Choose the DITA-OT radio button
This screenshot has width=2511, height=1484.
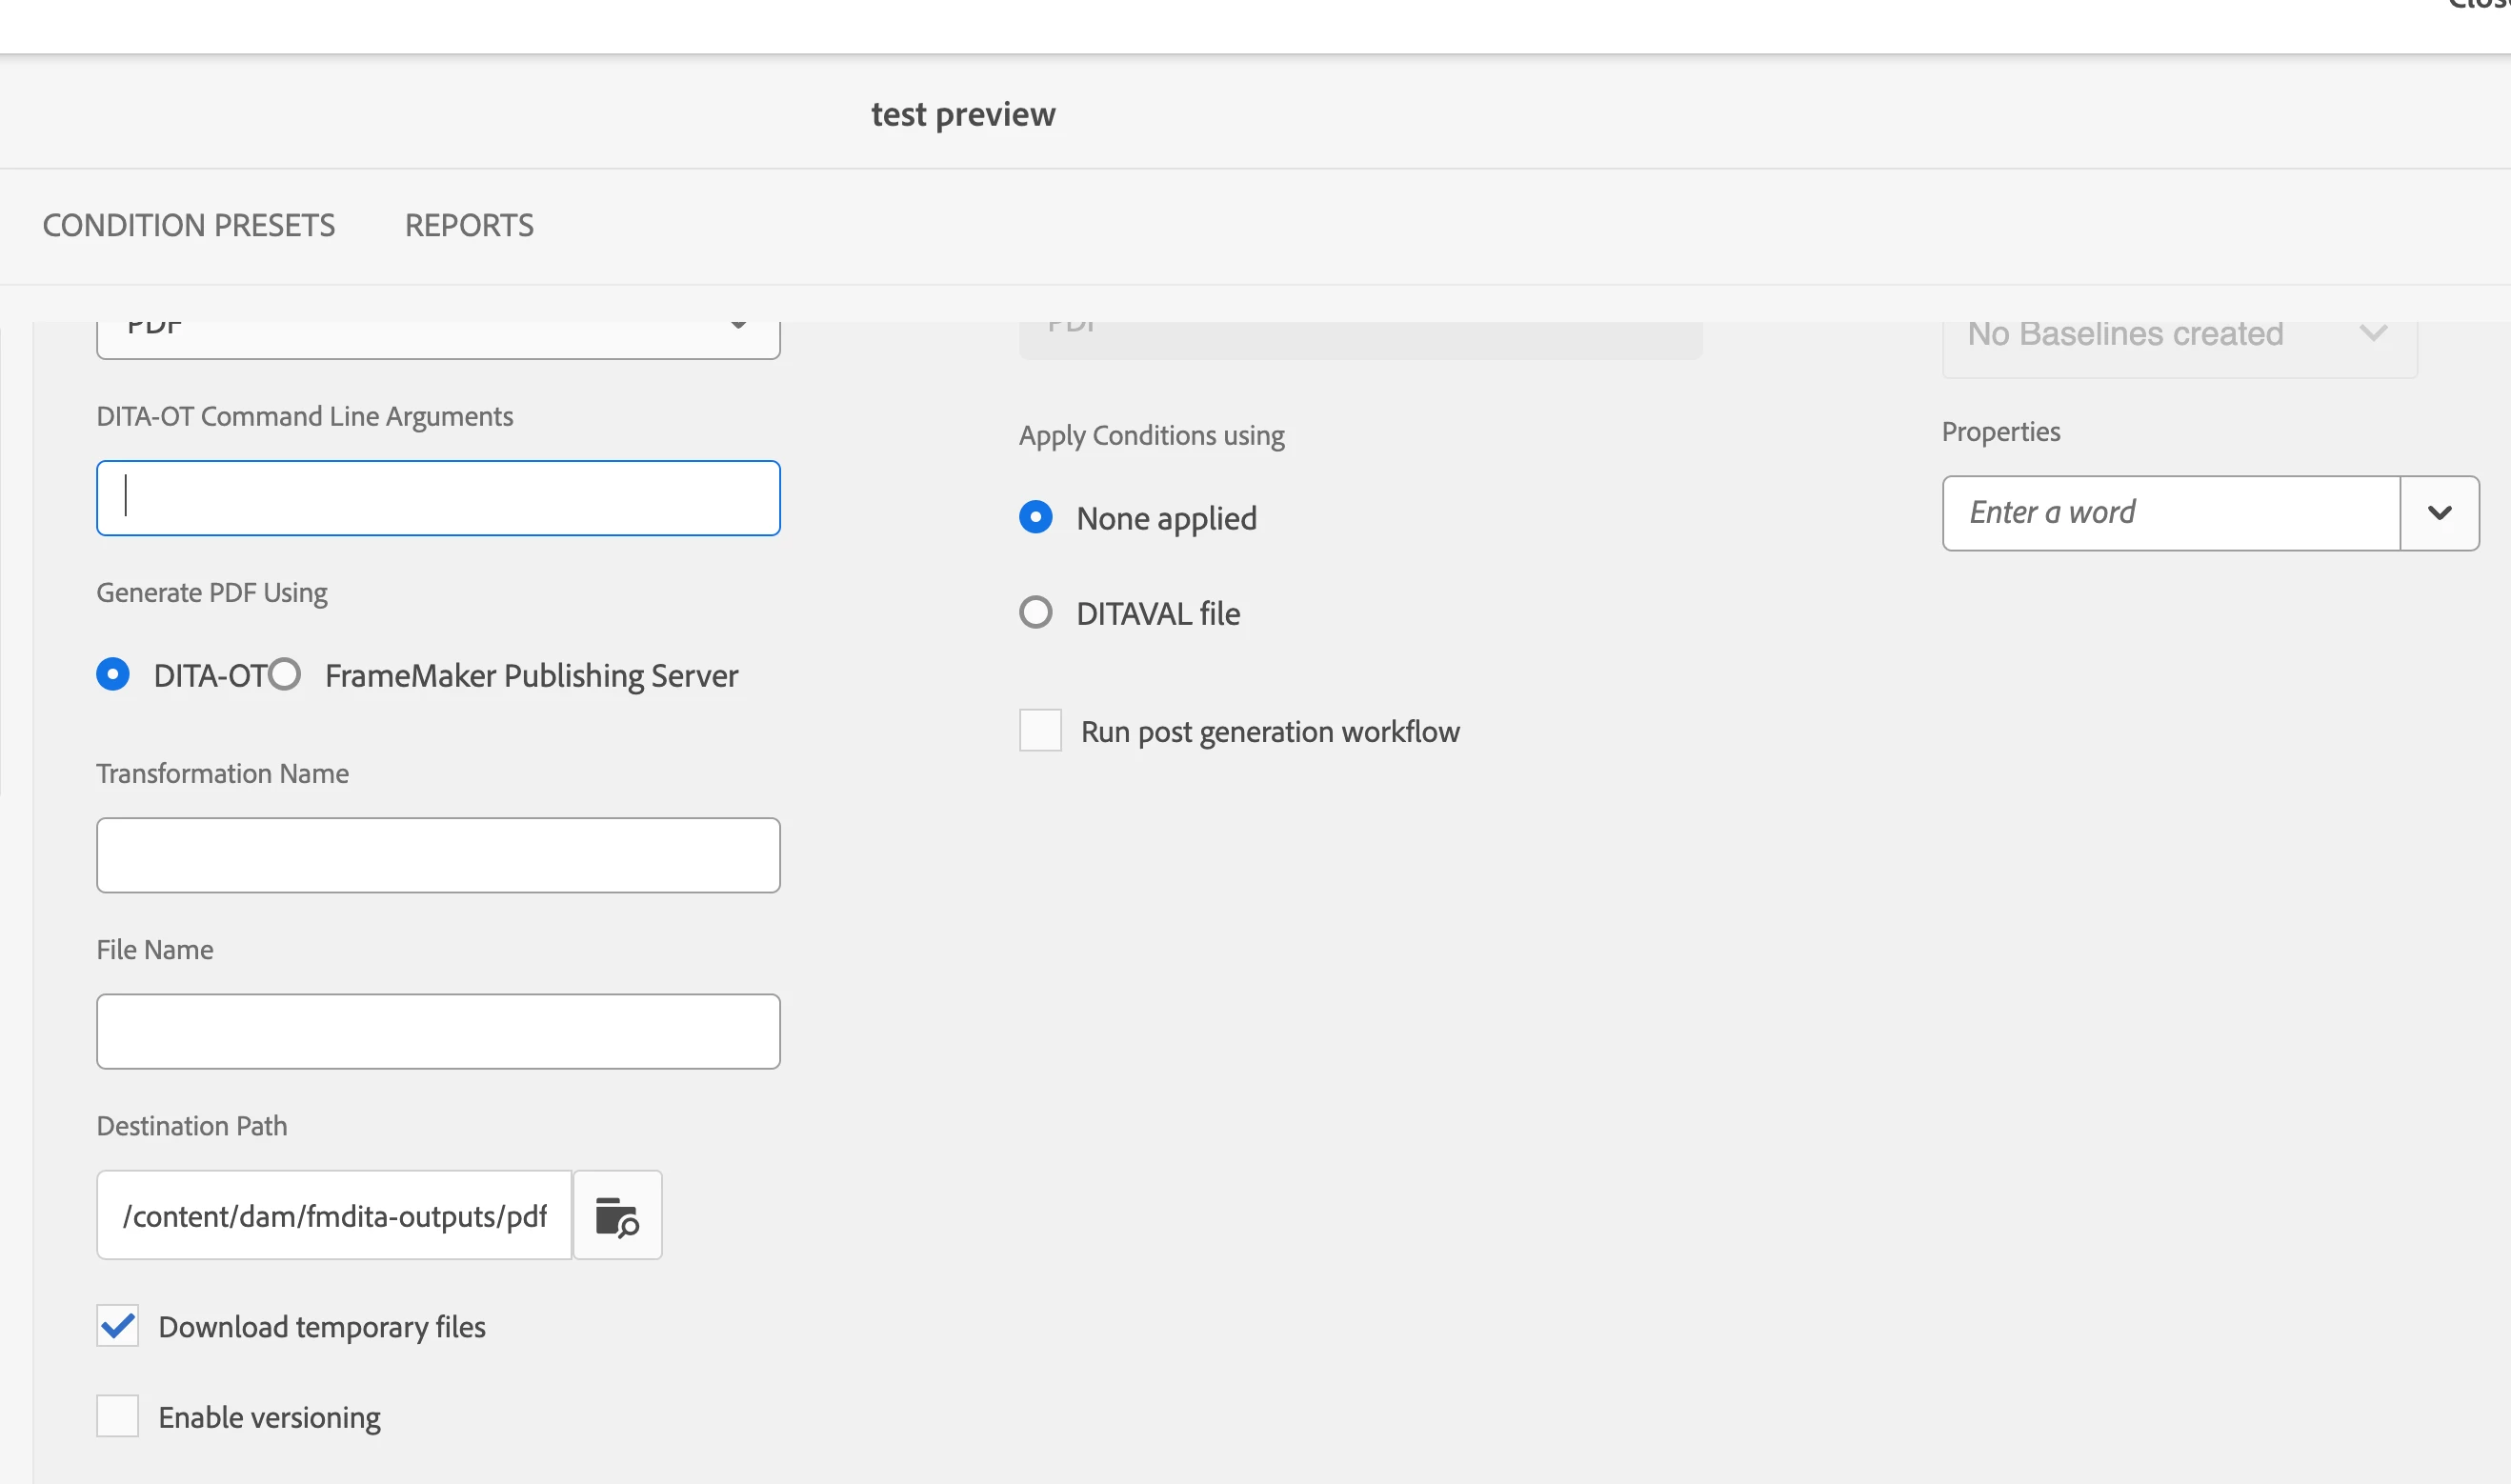pyautogui.click(x=113, y=675)
